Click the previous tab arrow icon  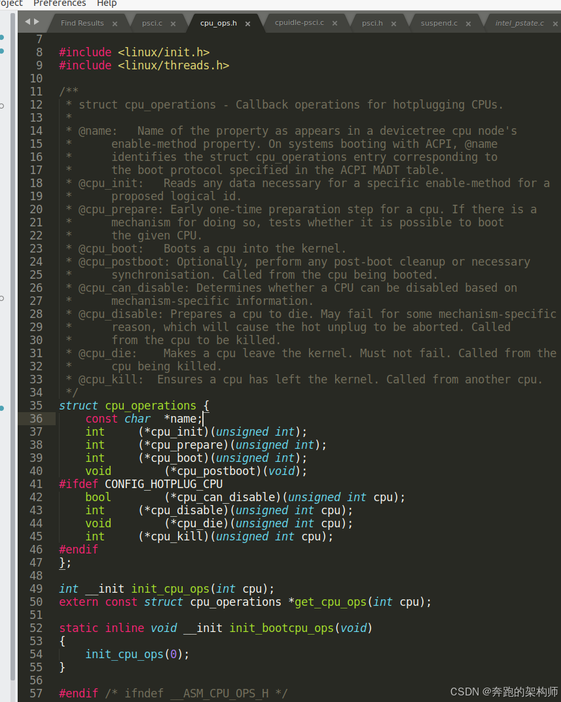pyautogui.click(x=27, y=22)
